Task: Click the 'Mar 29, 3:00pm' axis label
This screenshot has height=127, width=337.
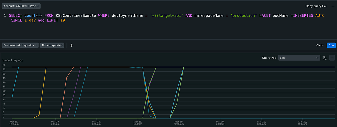Action: tap(220, 123)
